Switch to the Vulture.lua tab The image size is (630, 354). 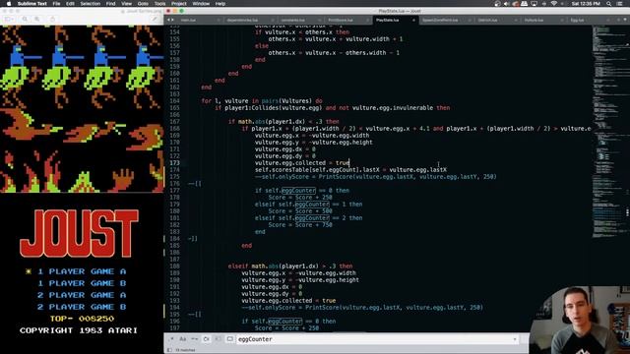click(x=534, y=20)
